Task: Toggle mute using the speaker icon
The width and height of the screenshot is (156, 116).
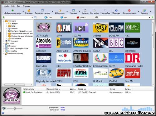Action: pos(4,108)
